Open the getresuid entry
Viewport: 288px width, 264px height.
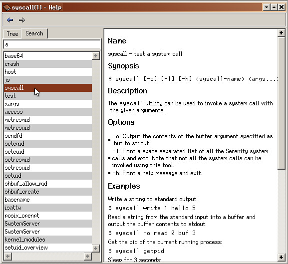[x=48, y=128]
